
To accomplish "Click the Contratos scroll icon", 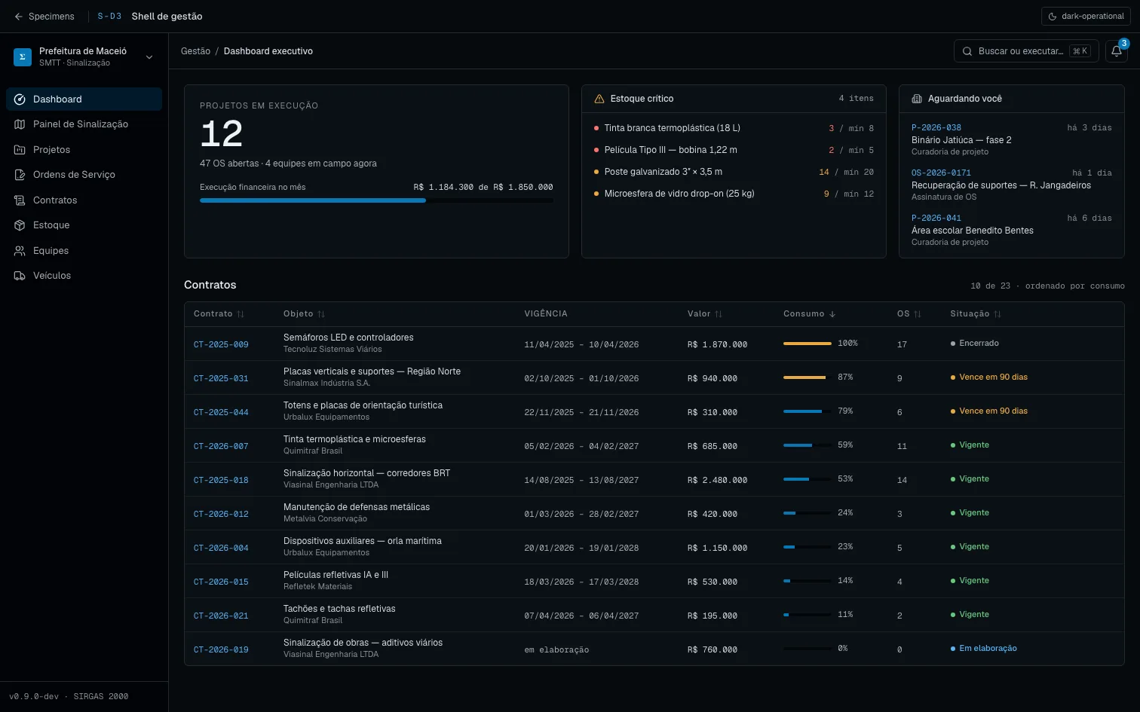I will pos(20,200).
